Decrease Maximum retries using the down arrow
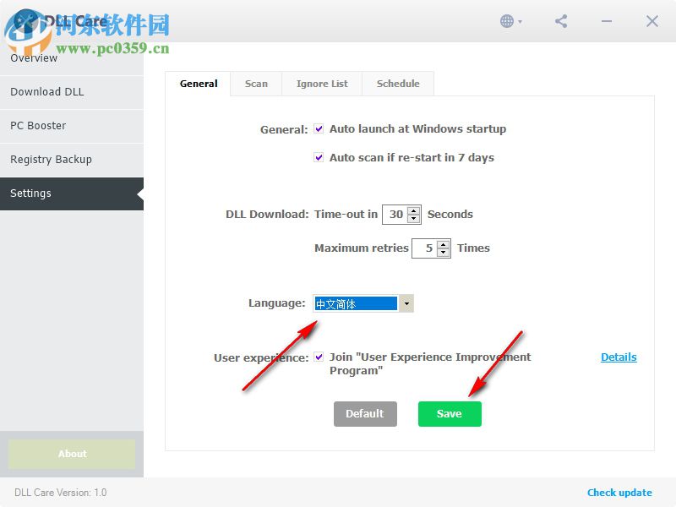The height and width of the screenshot is (507, 676). 442,252
